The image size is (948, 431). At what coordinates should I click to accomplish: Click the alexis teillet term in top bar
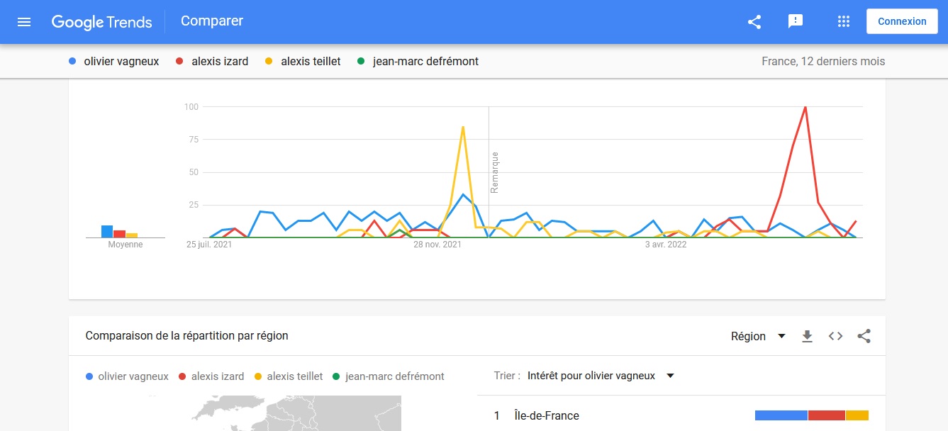[311, 62]
